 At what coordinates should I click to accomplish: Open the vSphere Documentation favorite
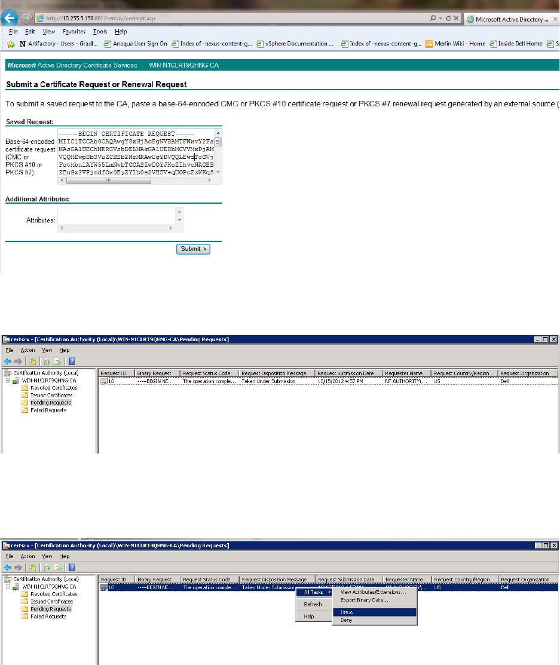[x=295, y=44]
